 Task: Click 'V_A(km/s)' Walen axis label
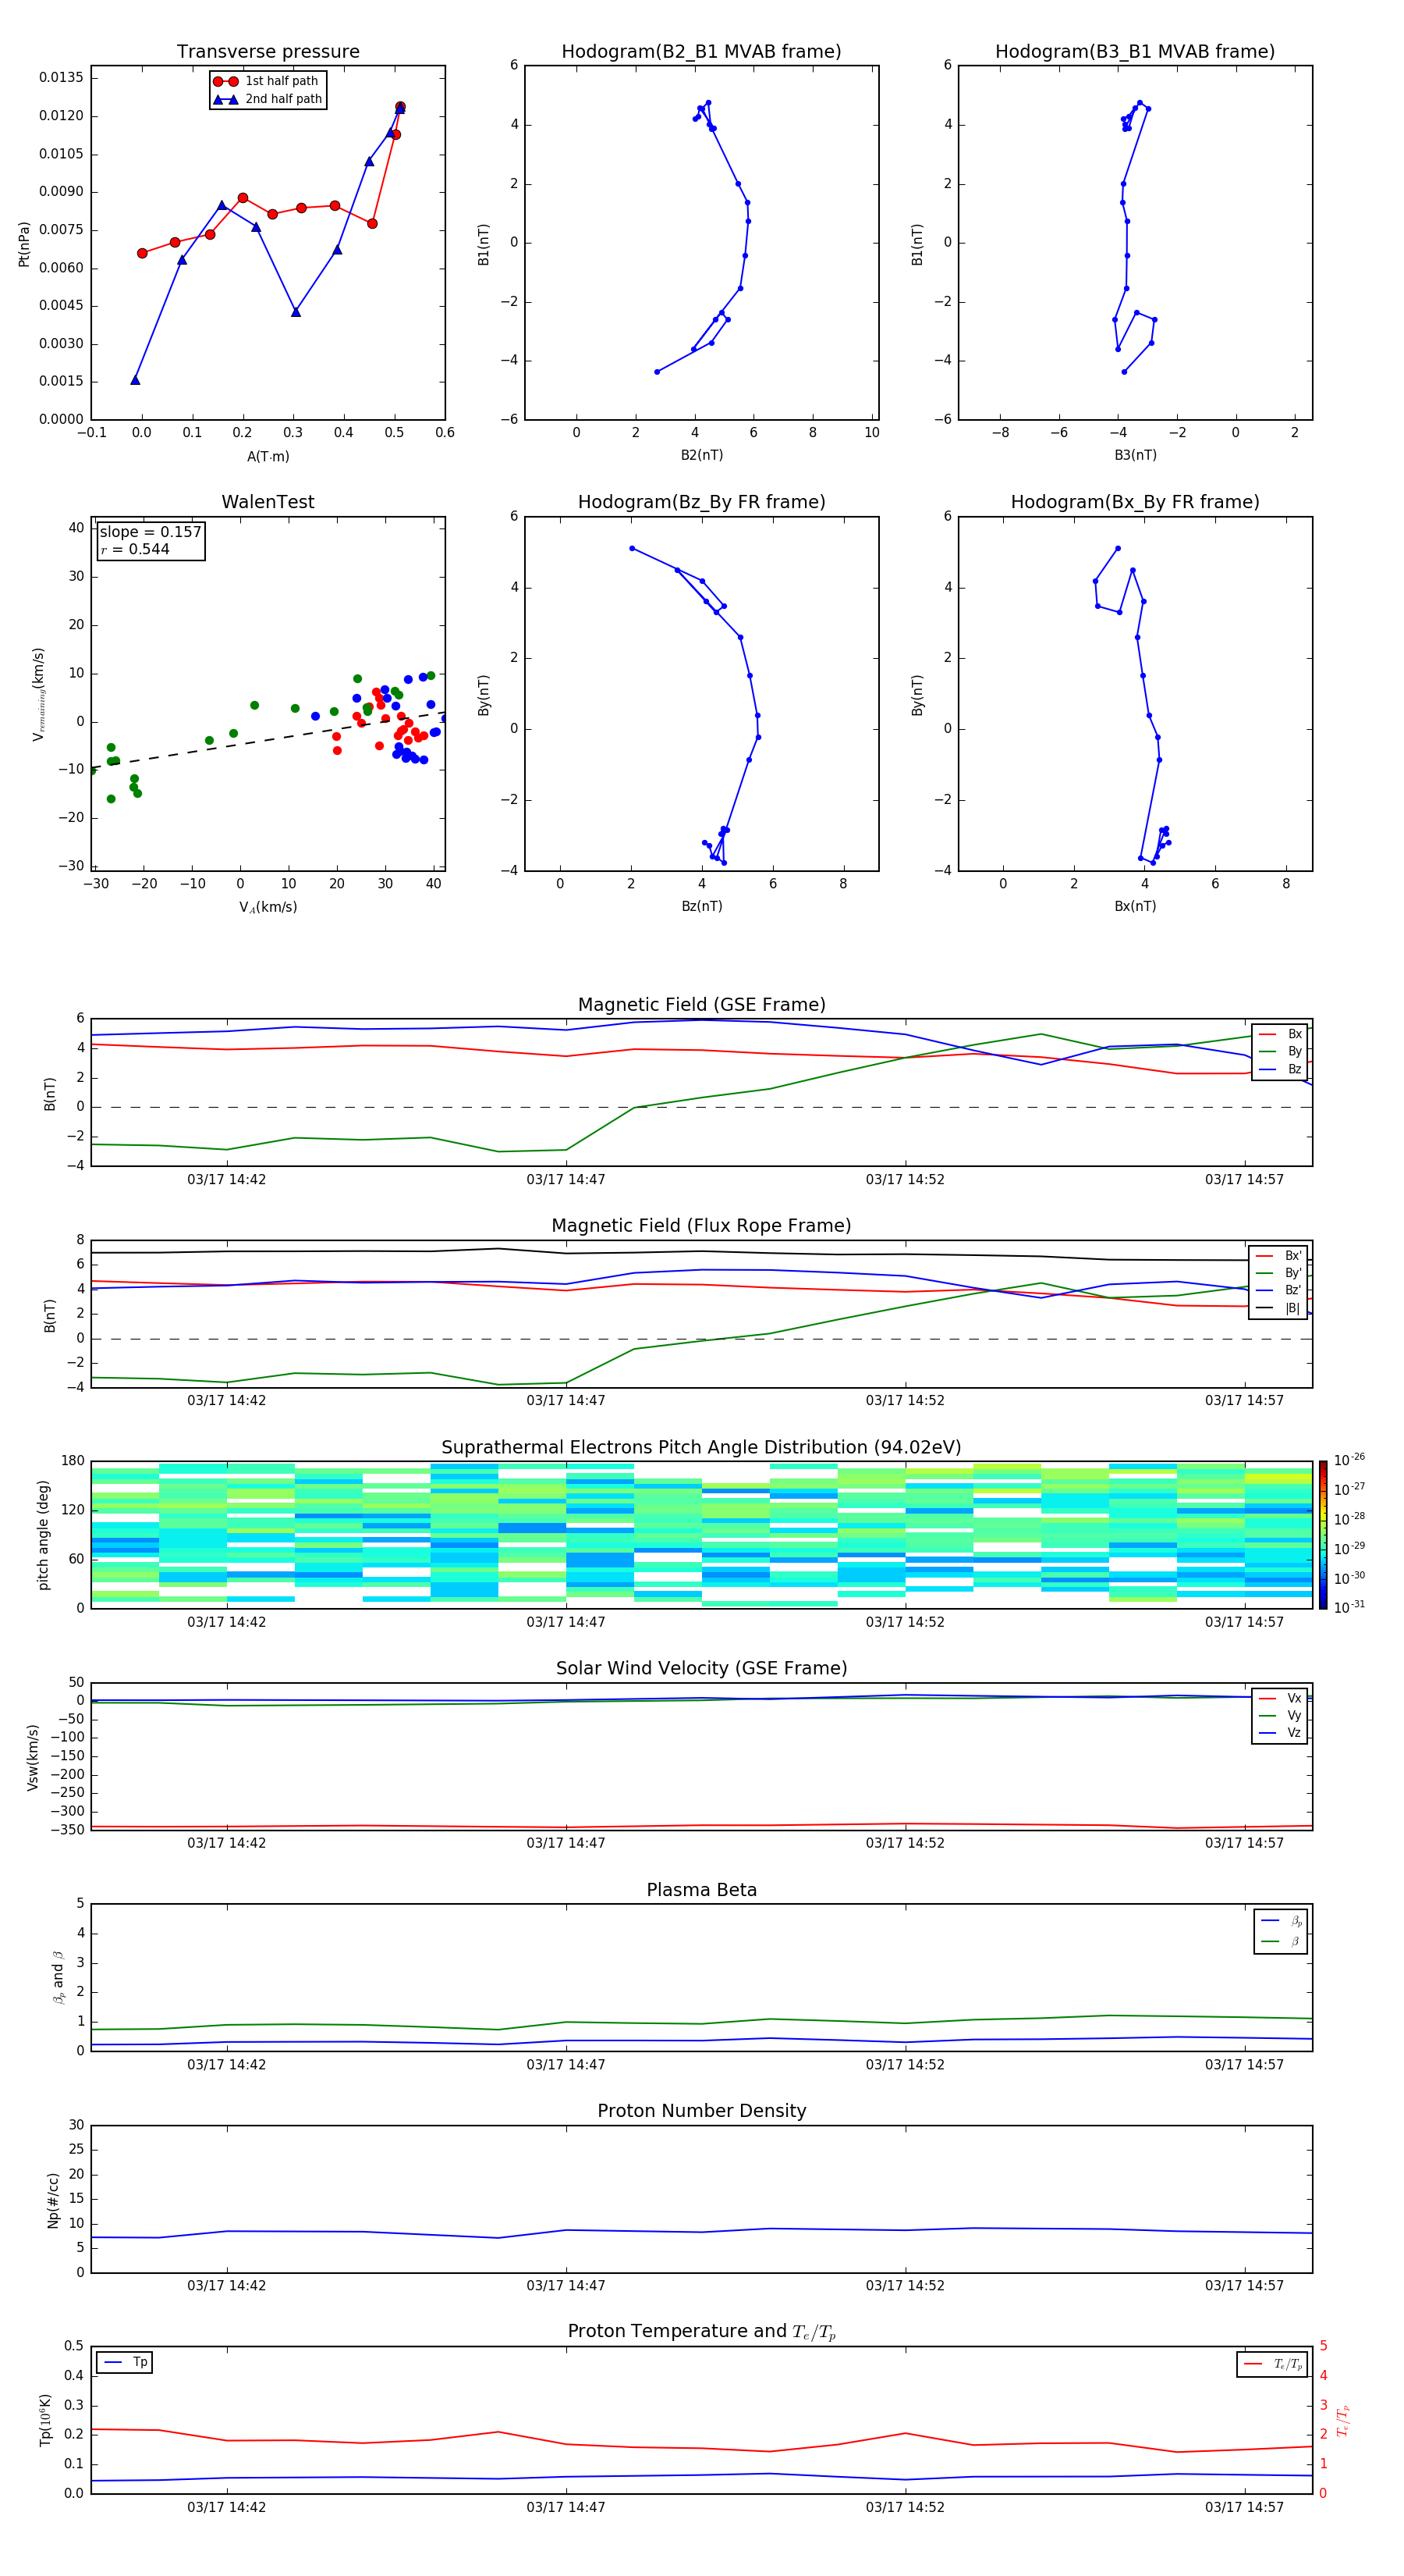pyautogui.click(x=268, y=907)
